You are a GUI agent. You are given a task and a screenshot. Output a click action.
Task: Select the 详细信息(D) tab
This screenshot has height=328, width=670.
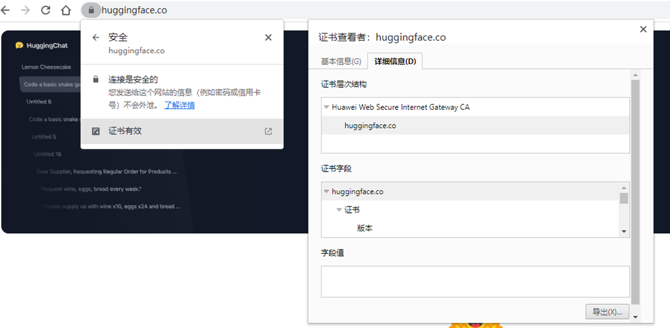coord(395,61)
